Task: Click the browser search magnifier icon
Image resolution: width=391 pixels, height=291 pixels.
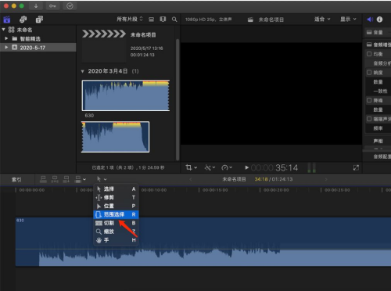Action: click(x=174, y=20)
